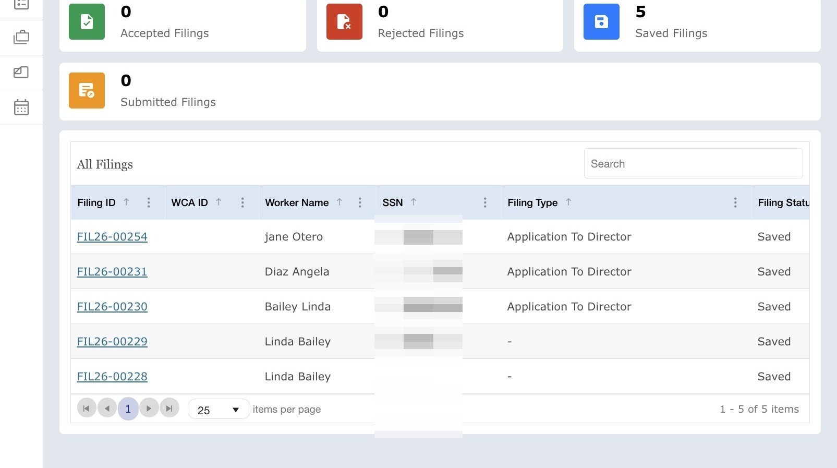Select worker name Bailey Linda
The image size is (837, 468).
click(x=297, y=307)
